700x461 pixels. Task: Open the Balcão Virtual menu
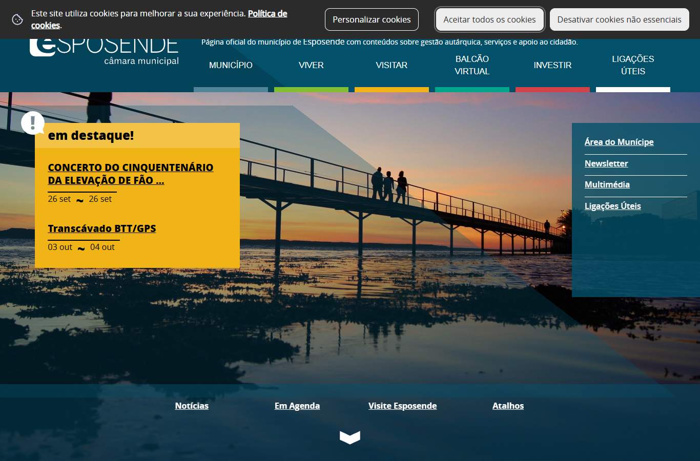(x=472, y=65)
